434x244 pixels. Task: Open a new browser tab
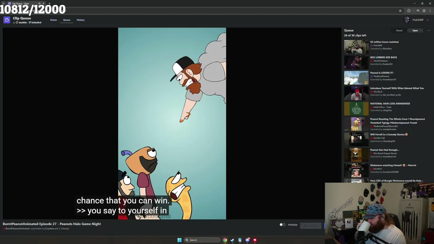pos(50,3)
